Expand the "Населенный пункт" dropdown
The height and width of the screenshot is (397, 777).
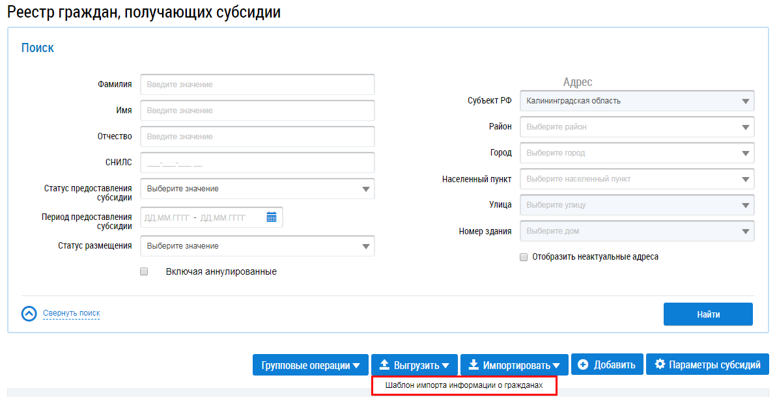(637, 179)
